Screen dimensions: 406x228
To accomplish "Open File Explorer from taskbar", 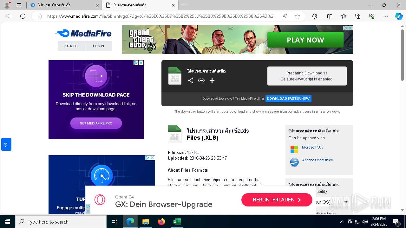I will pyautogui.click(x=146, y=222).
